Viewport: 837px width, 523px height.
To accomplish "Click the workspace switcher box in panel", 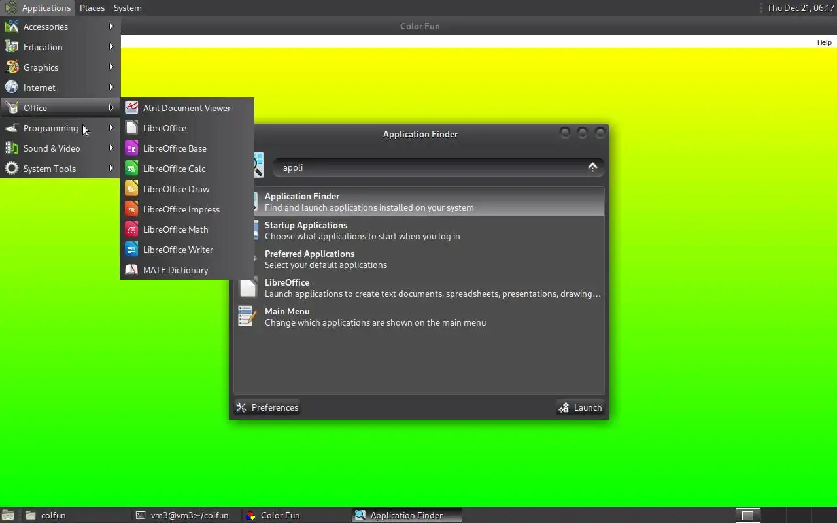I will 747,515.
